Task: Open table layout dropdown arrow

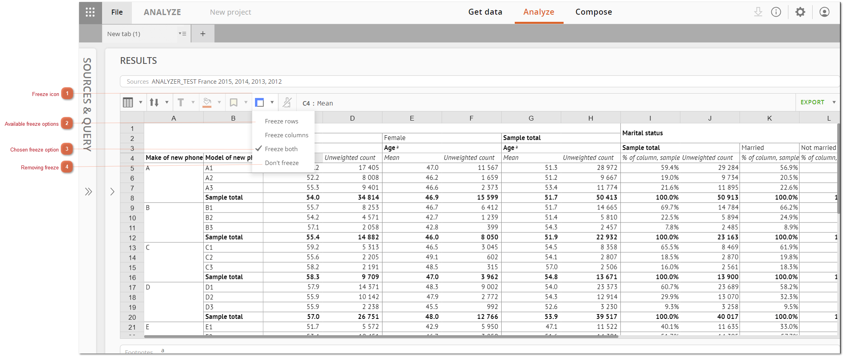Action: [x=141, y=102]
